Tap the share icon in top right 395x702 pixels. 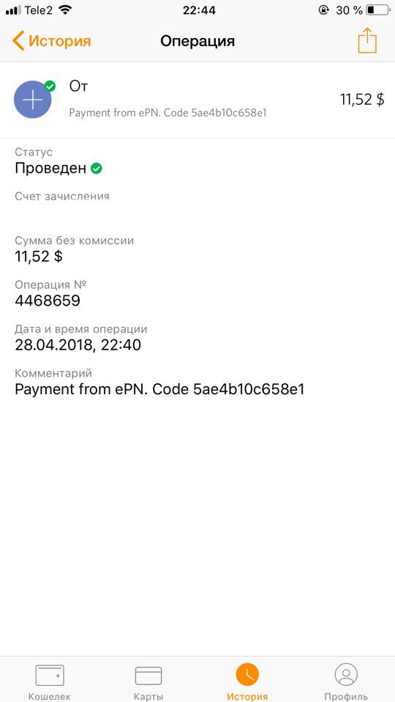pyautogui.click(x=367, y=41)
